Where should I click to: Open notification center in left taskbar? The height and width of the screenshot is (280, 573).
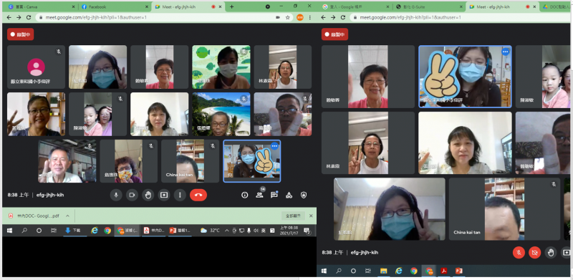point(307,231)
